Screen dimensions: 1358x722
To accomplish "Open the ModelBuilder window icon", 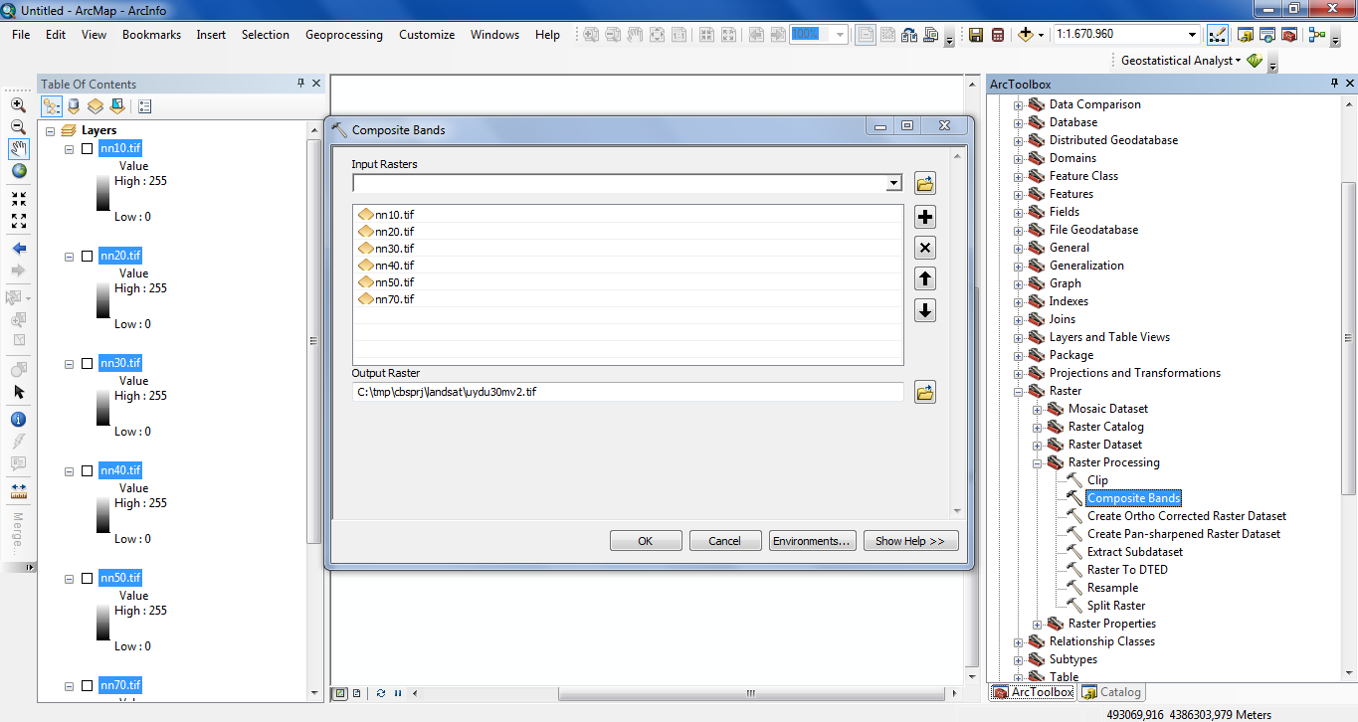I will [1317, 35].
